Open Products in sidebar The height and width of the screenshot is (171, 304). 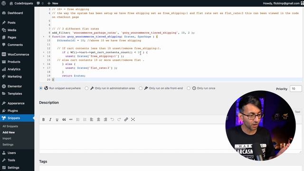pos(14,62)
